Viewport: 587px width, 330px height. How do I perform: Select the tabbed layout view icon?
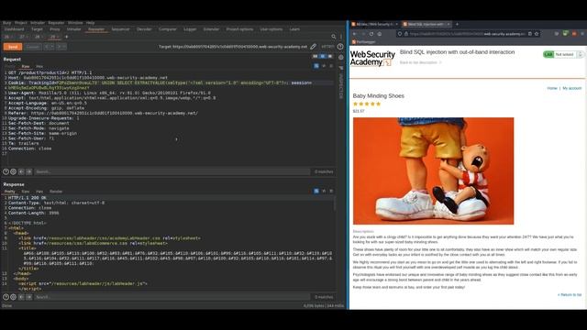[x=330, y=57]
